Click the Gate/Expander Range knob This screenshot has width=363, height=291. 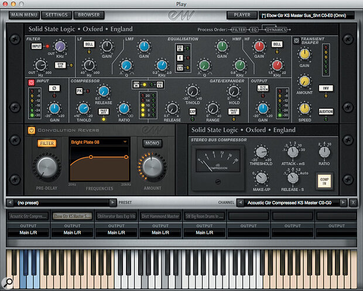tap(213, 109)
